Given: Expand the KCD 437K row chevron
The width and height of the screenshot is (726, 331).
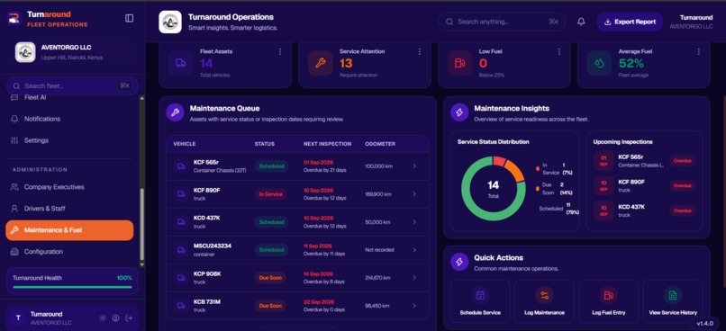Looking at the screenshot, I should (414, 222).
